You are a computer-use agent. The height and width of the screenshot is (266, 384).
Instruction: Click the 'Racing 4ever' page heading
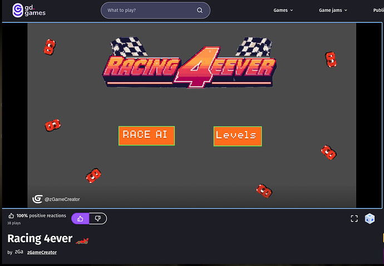40,239
